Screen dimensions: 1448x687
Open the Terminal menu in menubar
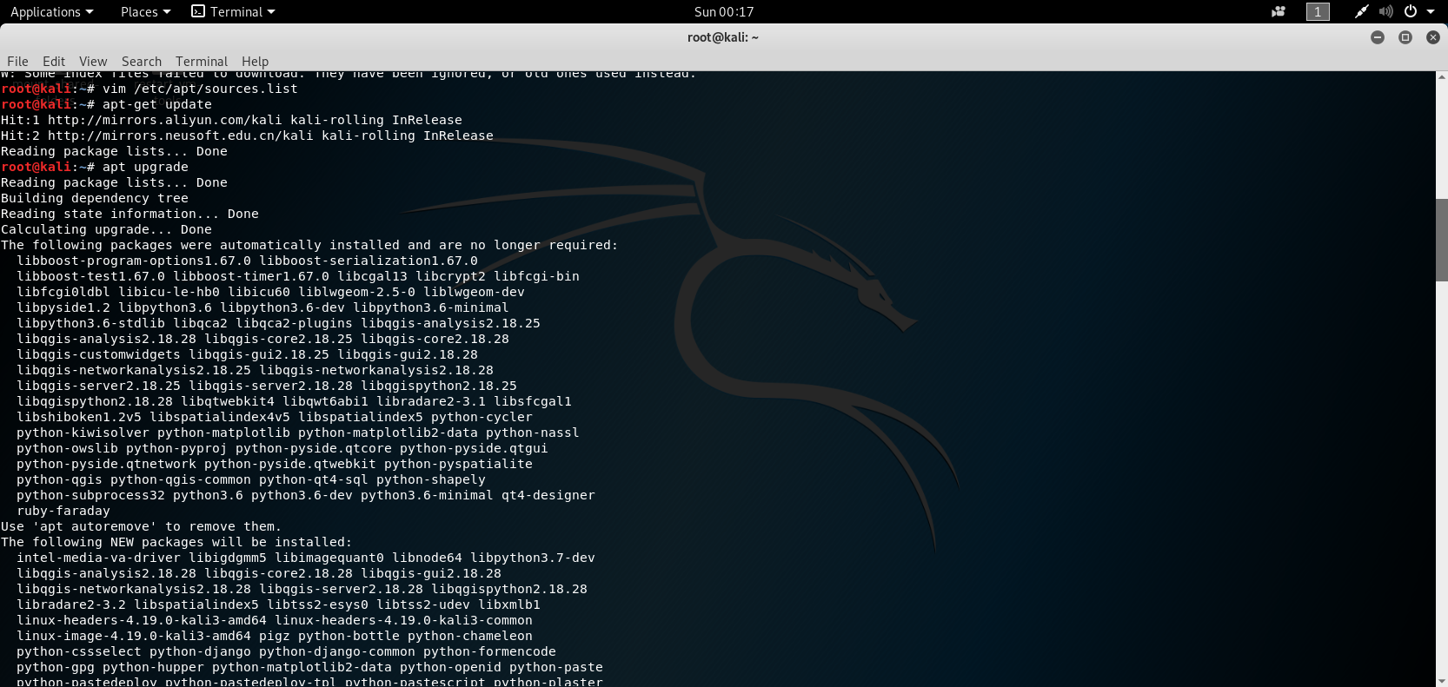point(202,61)
